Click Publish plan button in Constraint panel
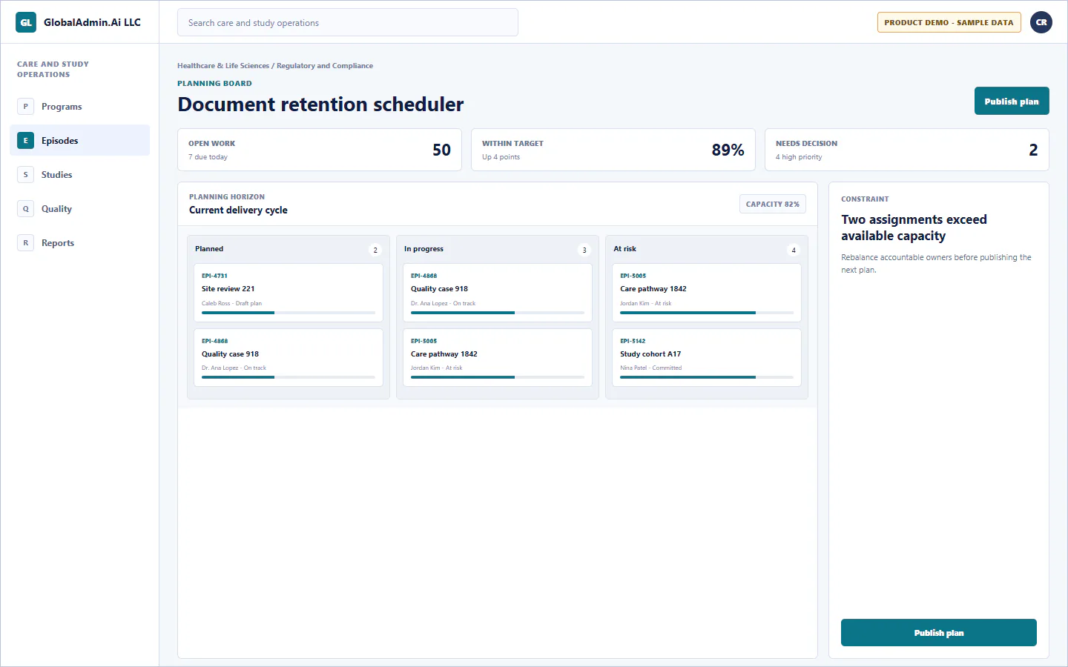The width and height of the screenshot is (1068, 667). tap(938, 632)
